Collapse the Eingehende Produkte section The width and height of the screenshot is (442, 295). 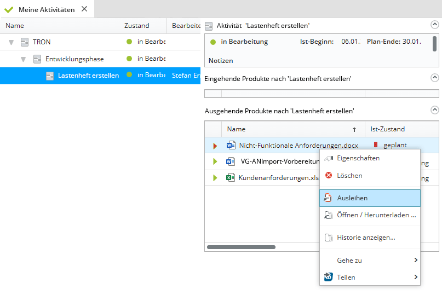click(x=434, y=78)
